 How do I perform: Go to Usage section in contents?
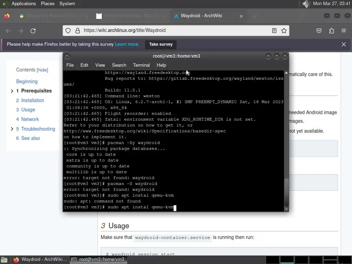point(25,110)
